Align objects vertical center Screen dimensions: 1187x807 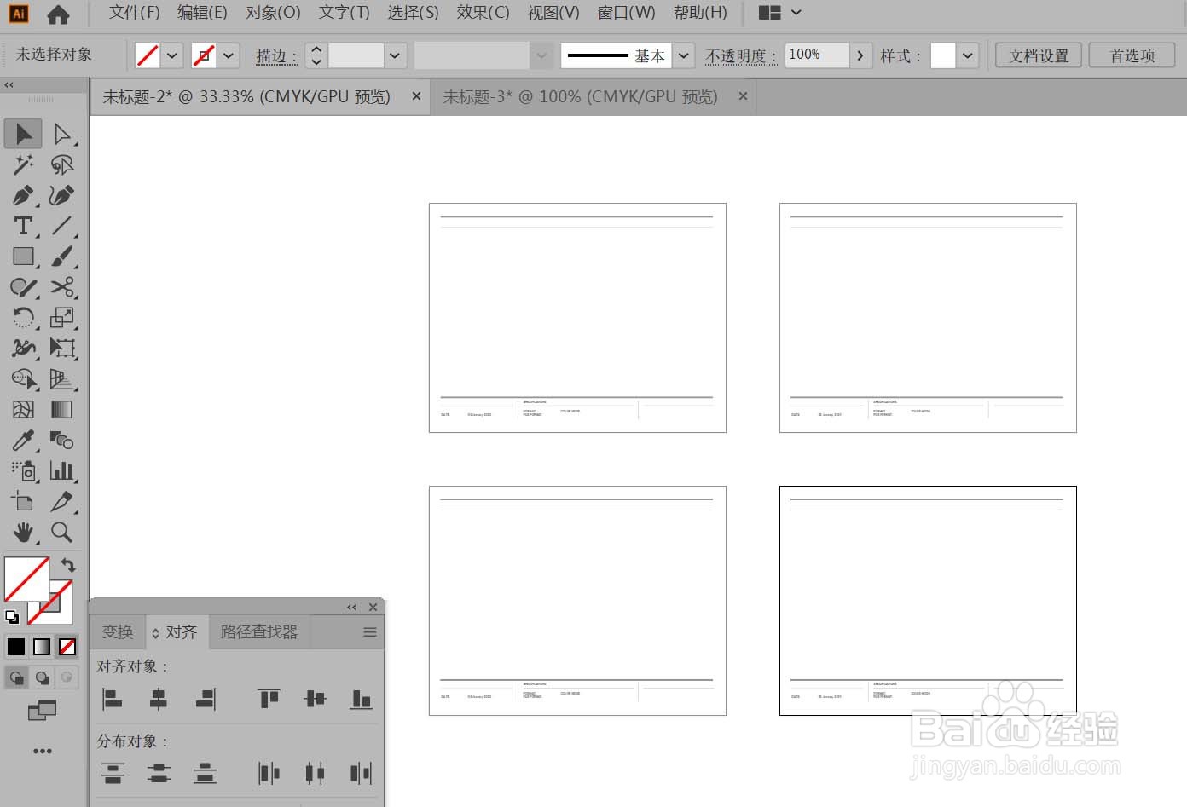[x=315, y=700]
